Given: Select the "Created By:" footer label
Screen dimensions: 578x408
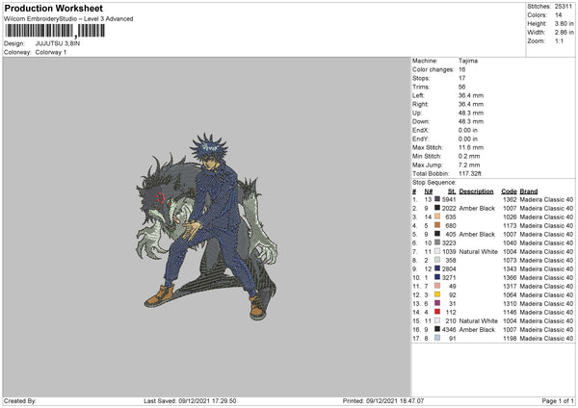Looking at the screenshot, I should click(20, 401).
